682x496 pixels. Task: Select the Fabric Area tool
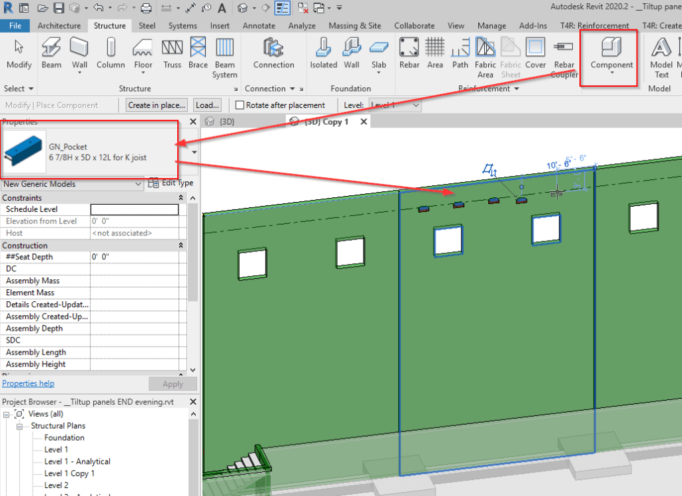click(485, 57)
